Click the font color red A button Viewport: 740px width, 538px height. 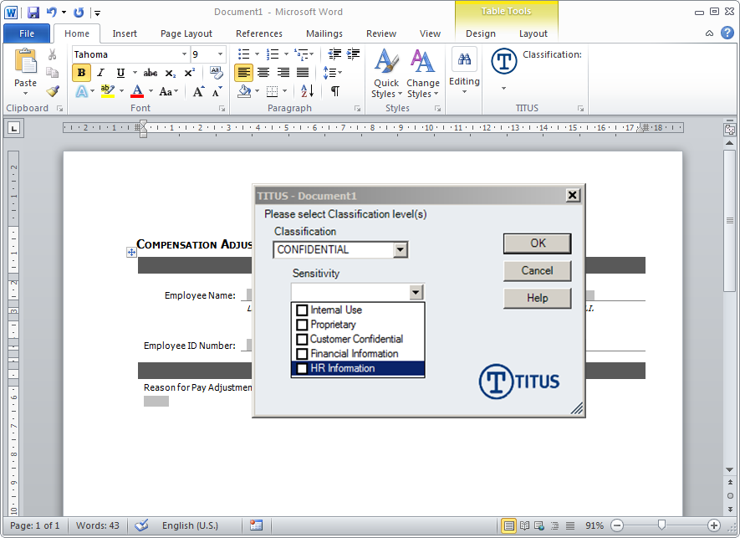pyautogui.click(x=137, y=91)
